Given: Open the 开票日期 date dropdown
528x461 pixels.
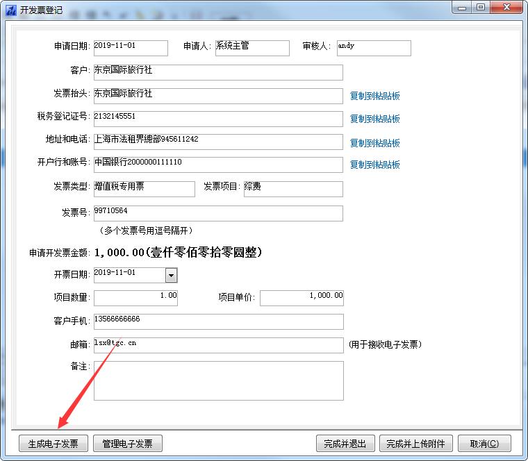Looking at the screenshot, I should [171, 276].
